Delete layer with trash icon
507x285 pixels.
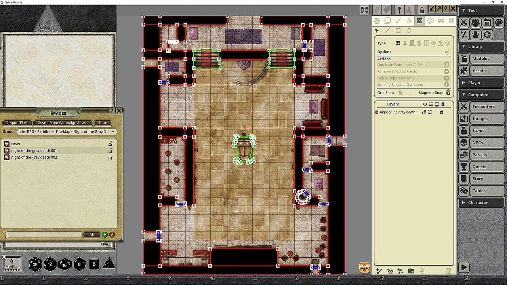(x=448, y=271)
